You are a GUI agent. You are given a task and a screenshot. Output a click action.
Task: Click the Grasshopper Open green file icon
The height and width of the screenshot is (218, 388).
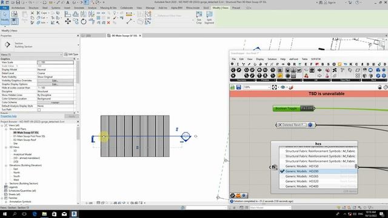click(x=232, y=87)
